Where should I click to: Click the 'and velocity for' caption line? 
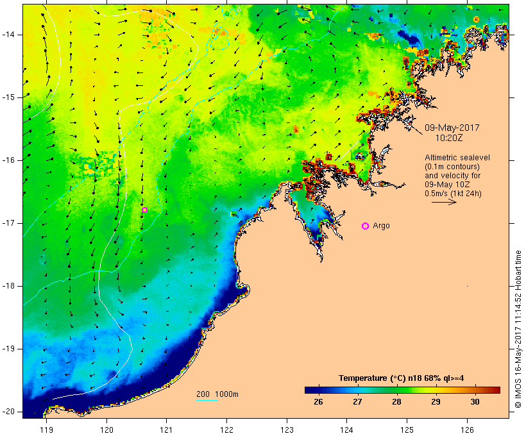click(452, 176)
